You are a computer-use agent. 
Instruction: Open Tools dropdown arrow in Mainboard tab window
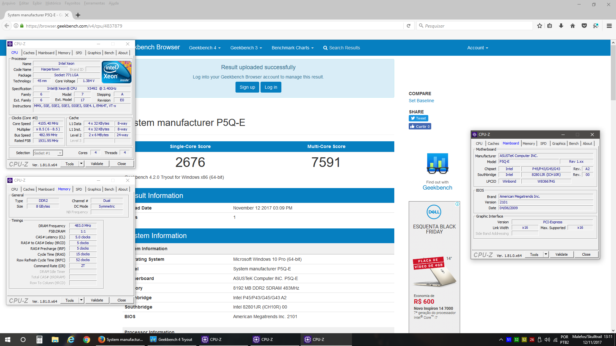point(546,254)
